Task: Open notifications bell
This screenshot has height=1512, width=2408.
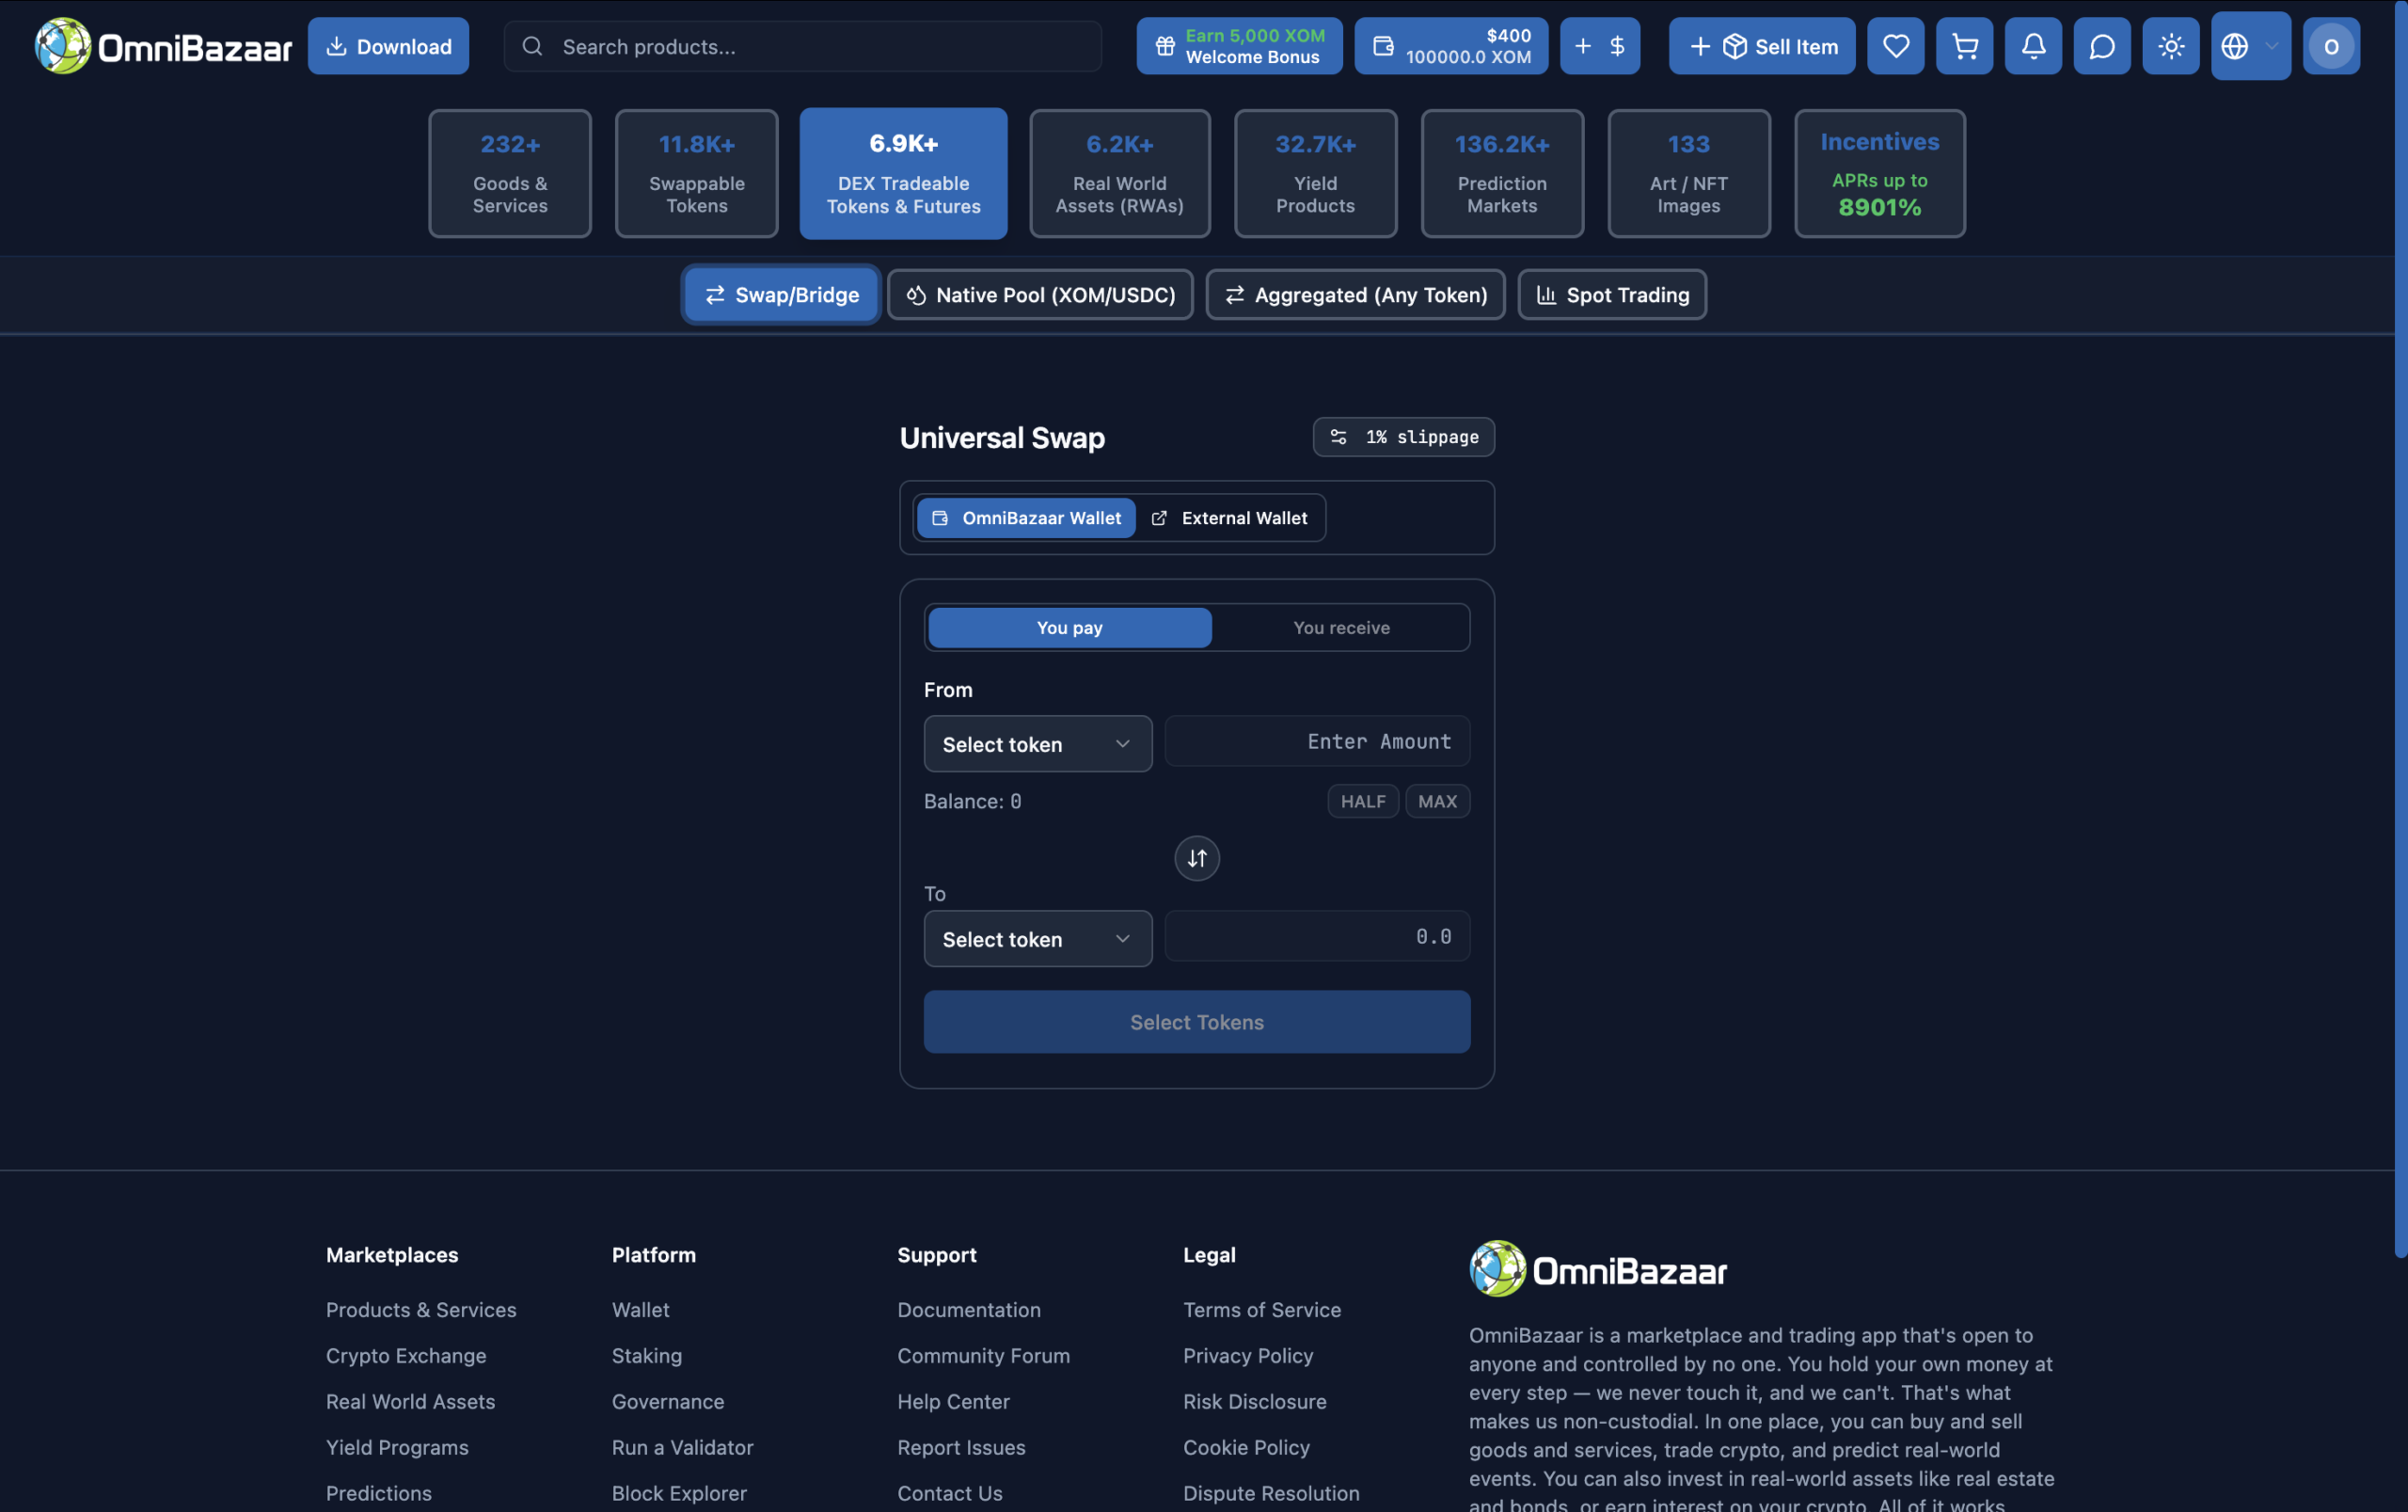Action: pos(2033,46)
